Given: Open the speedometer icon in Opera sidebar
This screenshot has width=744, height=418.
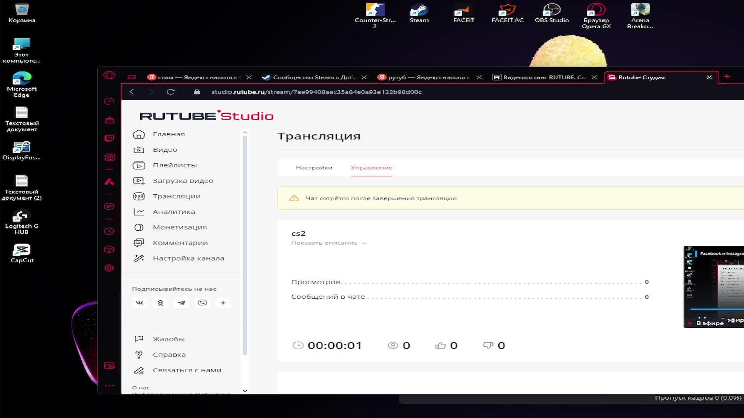Looking at the screenshot, I should (x=109, y=101).
